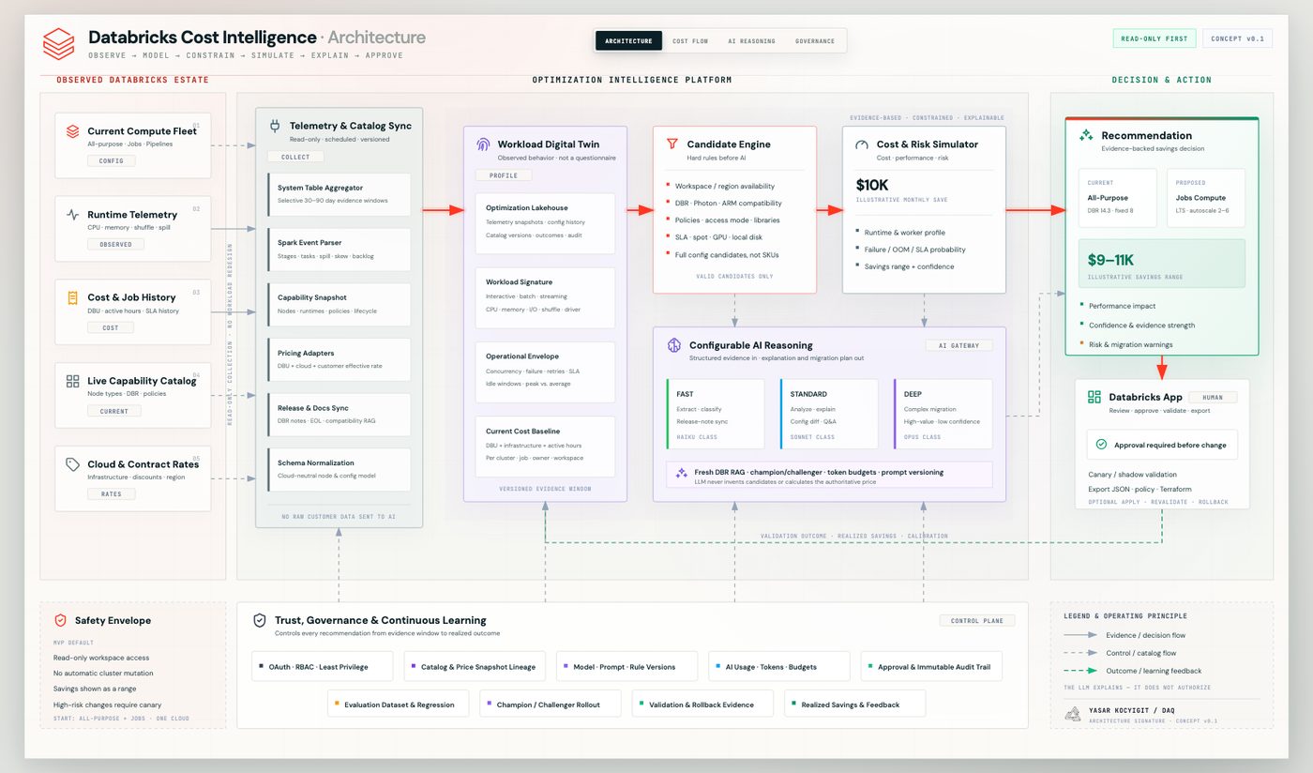Image resolution: width=1313 pixels, height=773 pixels.
Task: Click the Cost & Job History receipt icon
Action: 72,297
